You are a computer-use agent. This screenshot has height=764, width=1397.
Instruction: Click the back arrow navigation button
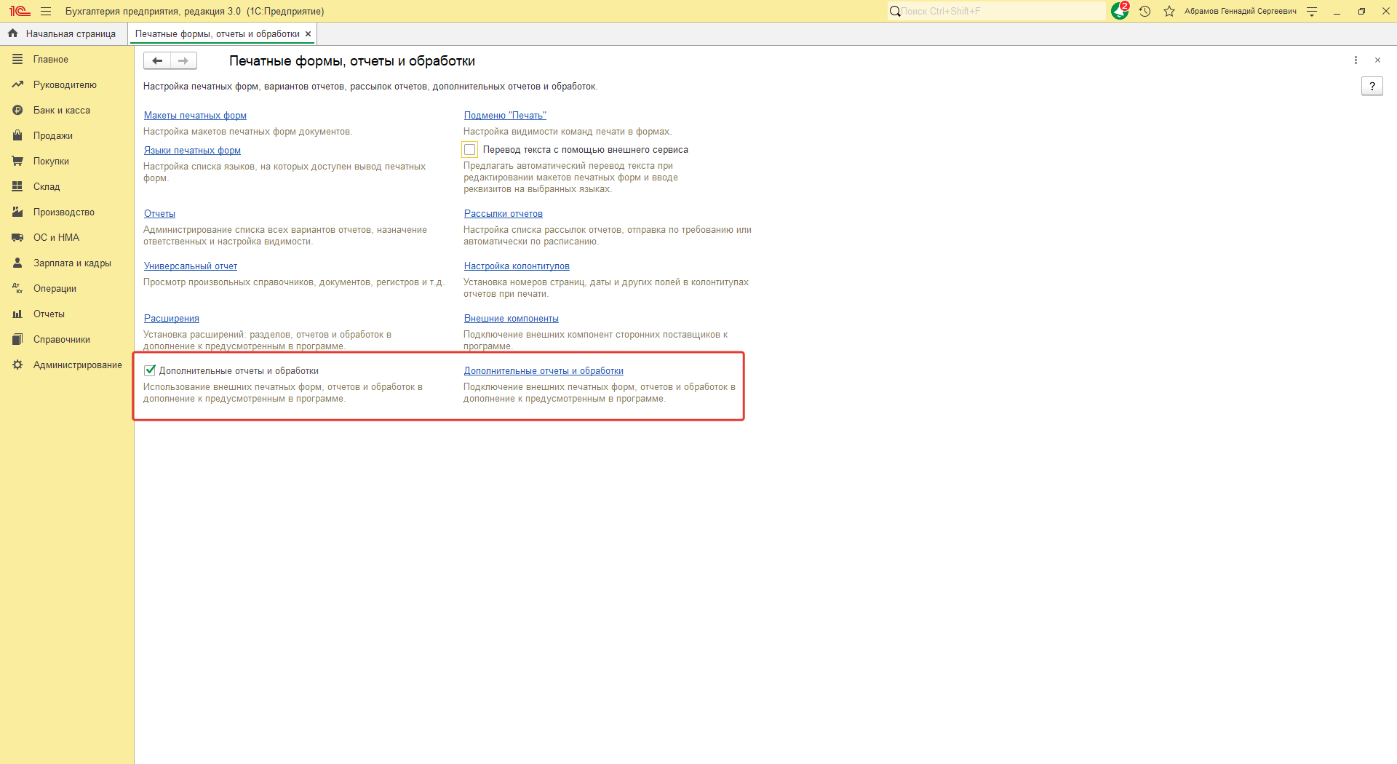[x=157, y=60]
